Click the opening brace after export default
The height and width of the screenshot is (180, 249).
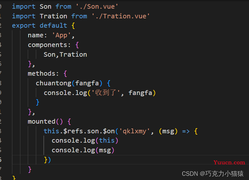click(73, 26)
